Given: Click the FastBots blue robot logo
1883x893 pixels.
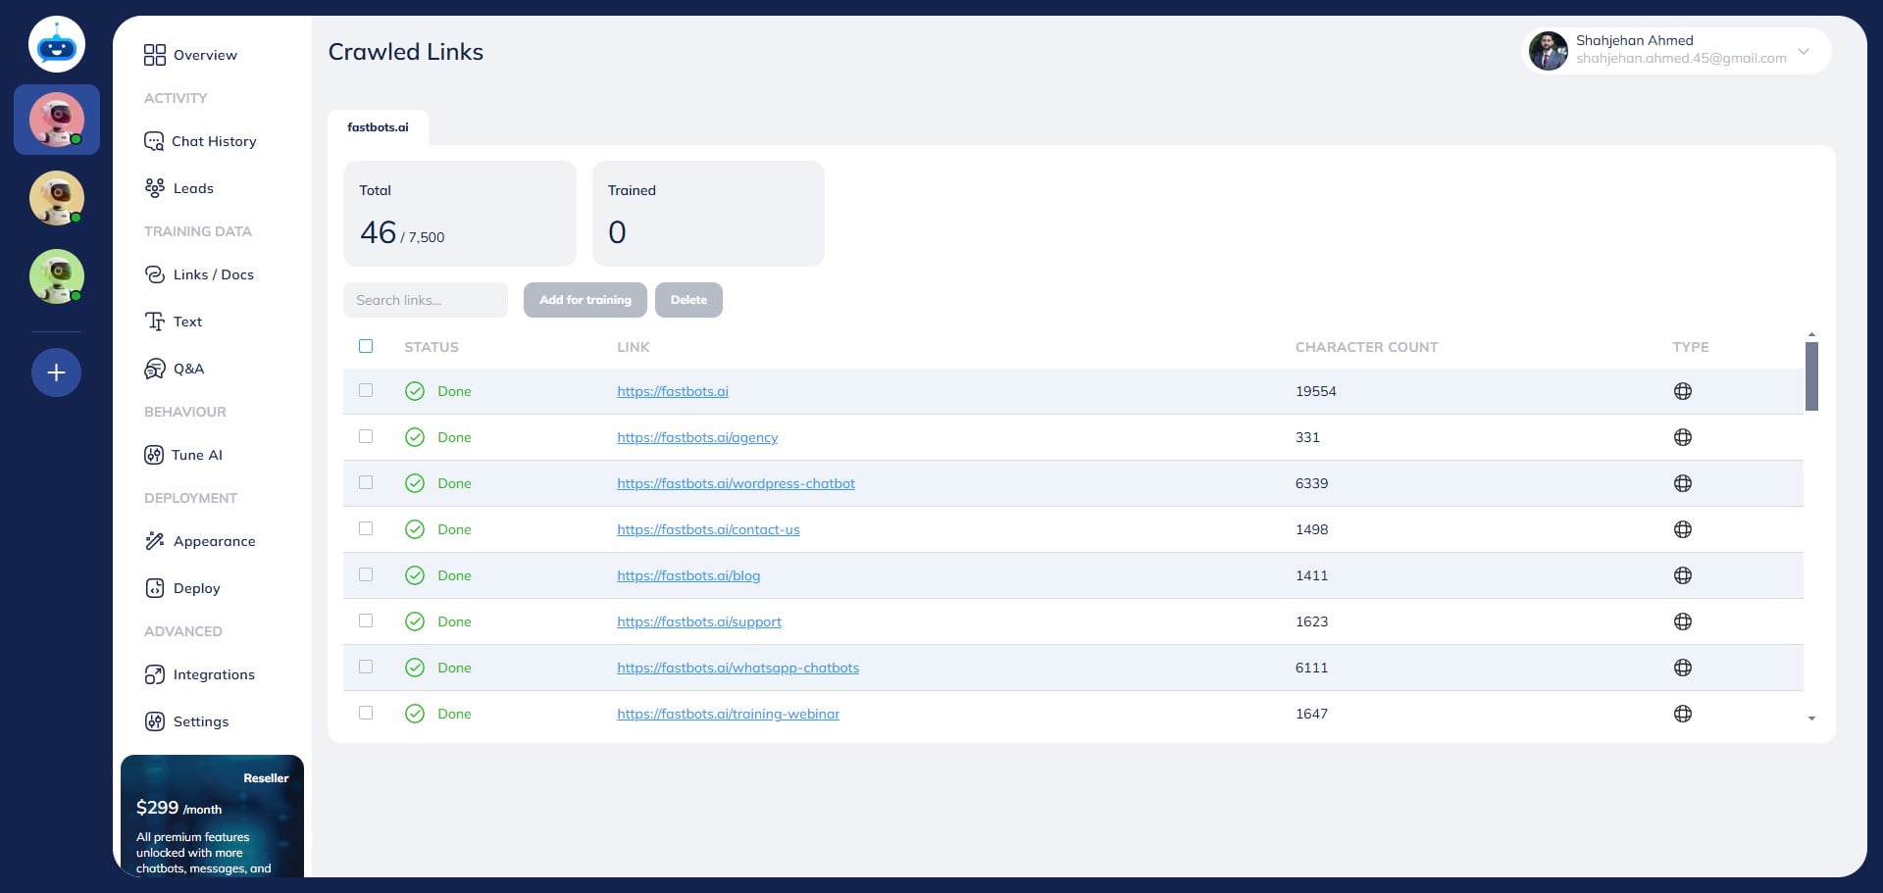Looking at the screenshot, I should (x=57, y=45).
